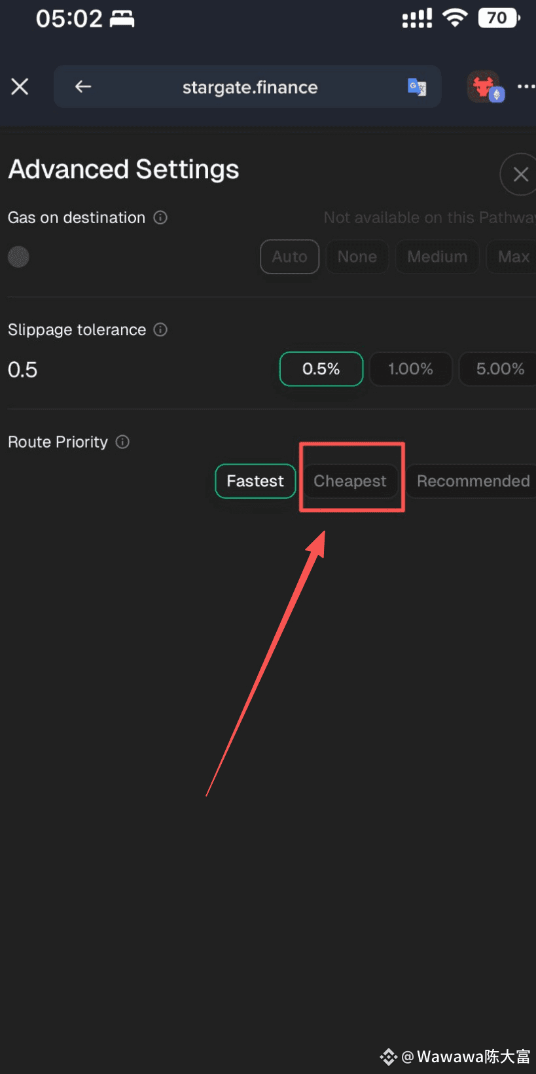Screen dimensions: 536x1074
Task: Select the Auto gas option
Action: pyautogui.click(x=290, y=257)
